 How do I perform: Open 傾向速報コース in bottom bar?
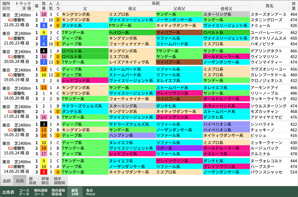click(41, 192)
